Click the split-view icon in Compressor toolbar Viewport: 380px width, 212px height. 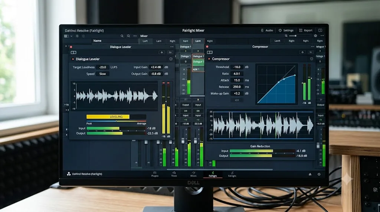210,52
